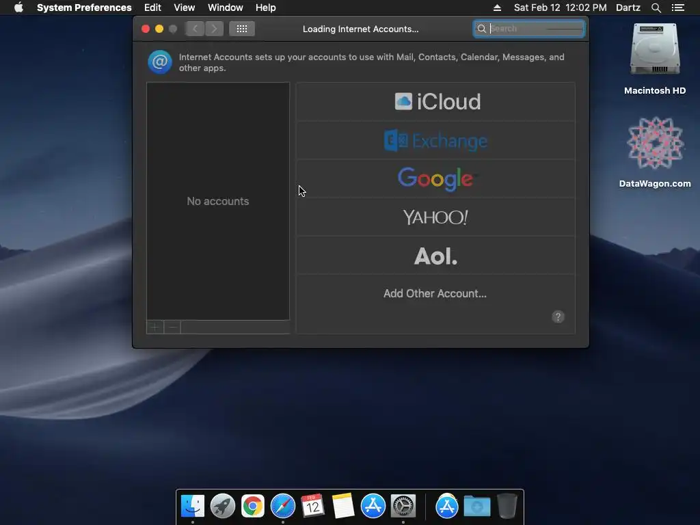The width and height of the screenshot is (700, 525).
Task: Click the minus button to remove account
Action: click(172, 327)
